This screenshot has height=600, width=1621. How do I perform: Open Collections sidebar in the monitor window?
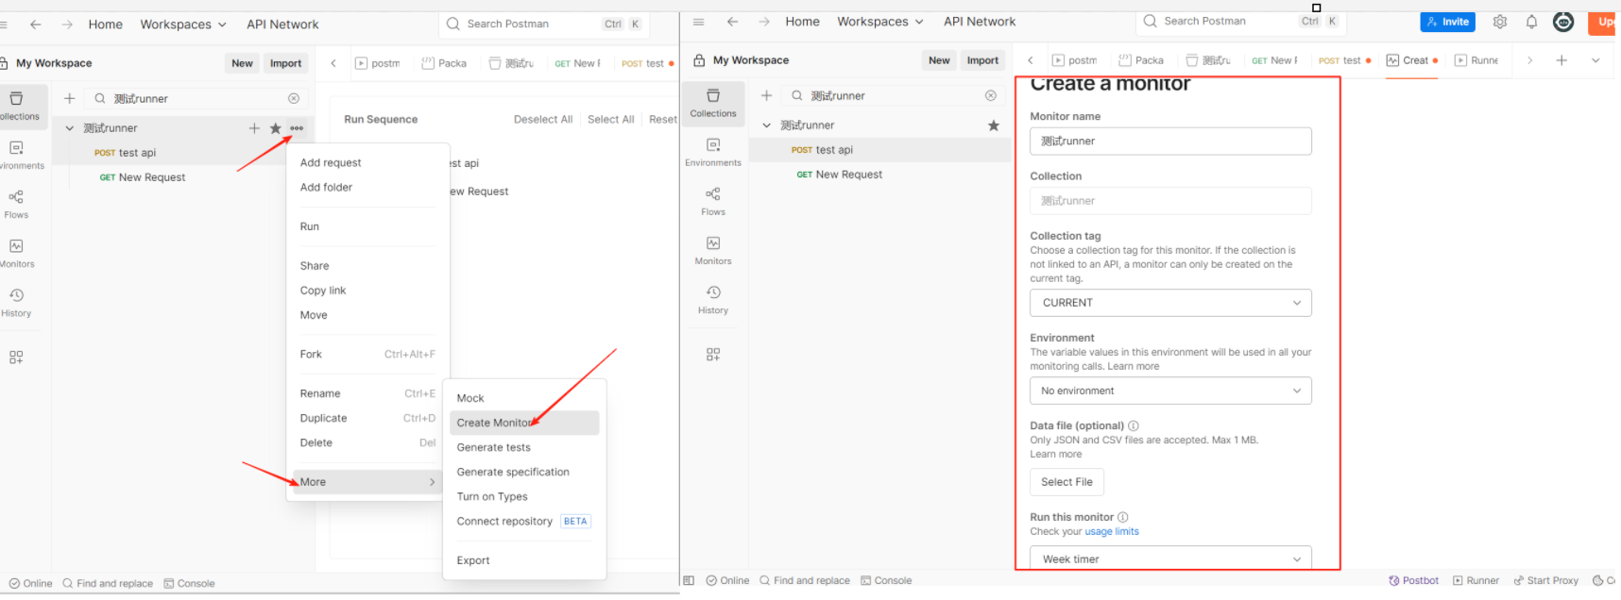[x=713, y=103]
